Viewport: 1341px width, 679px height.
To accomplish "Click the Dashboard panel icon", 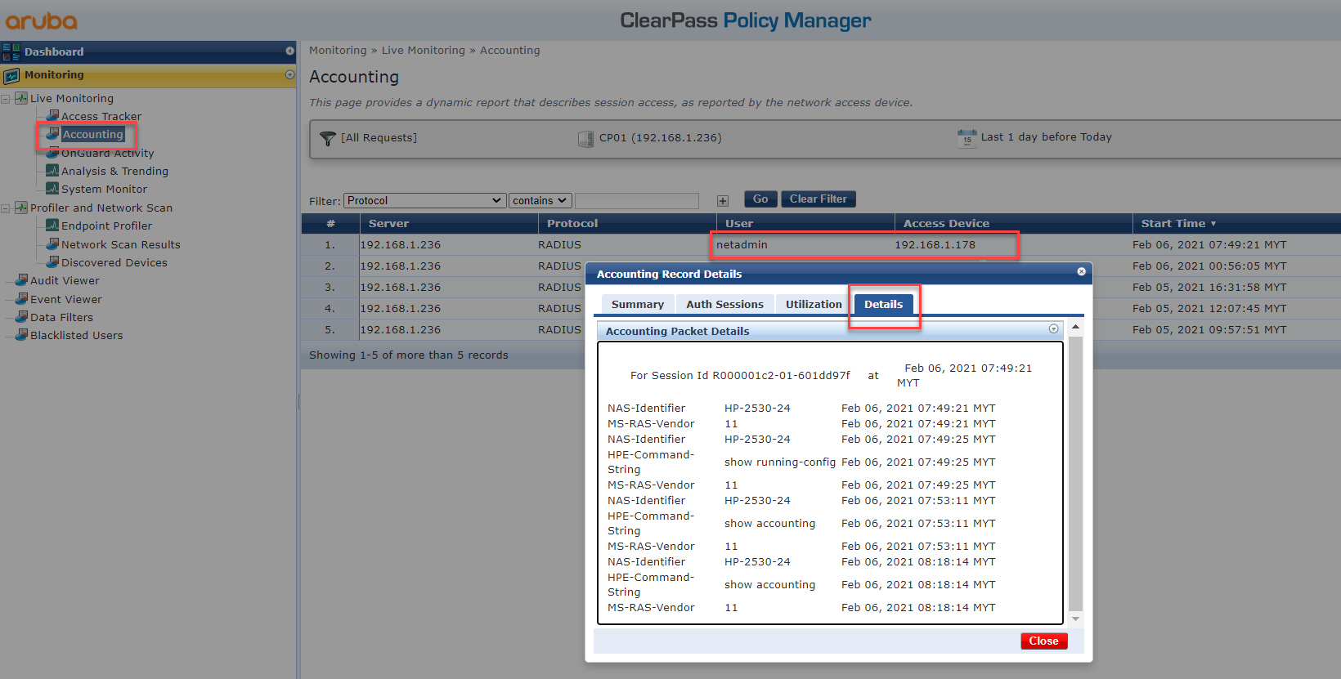I will (x=11, y=52).
